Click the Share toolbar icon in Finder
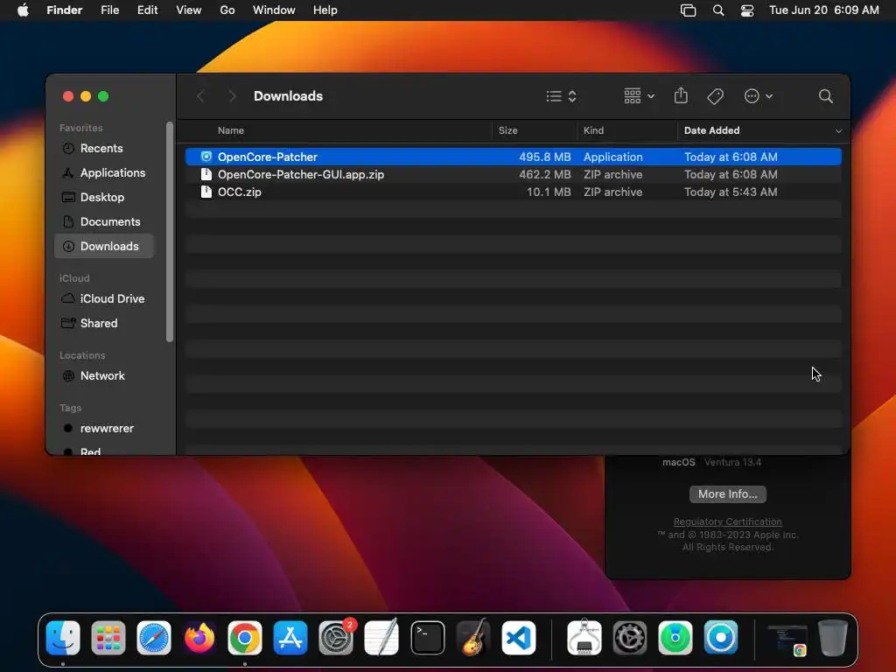 coord(681,96)
